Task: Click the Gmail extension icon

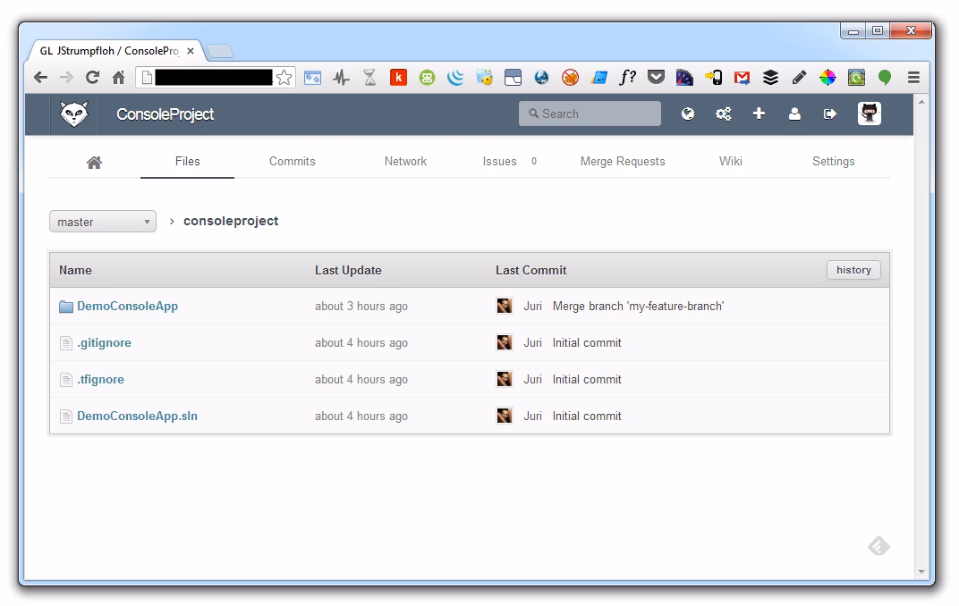Action: tap(742, 78)
